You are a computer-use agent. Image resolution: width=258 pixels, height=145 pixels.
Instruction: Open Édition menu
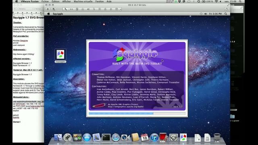click(56, 1)
